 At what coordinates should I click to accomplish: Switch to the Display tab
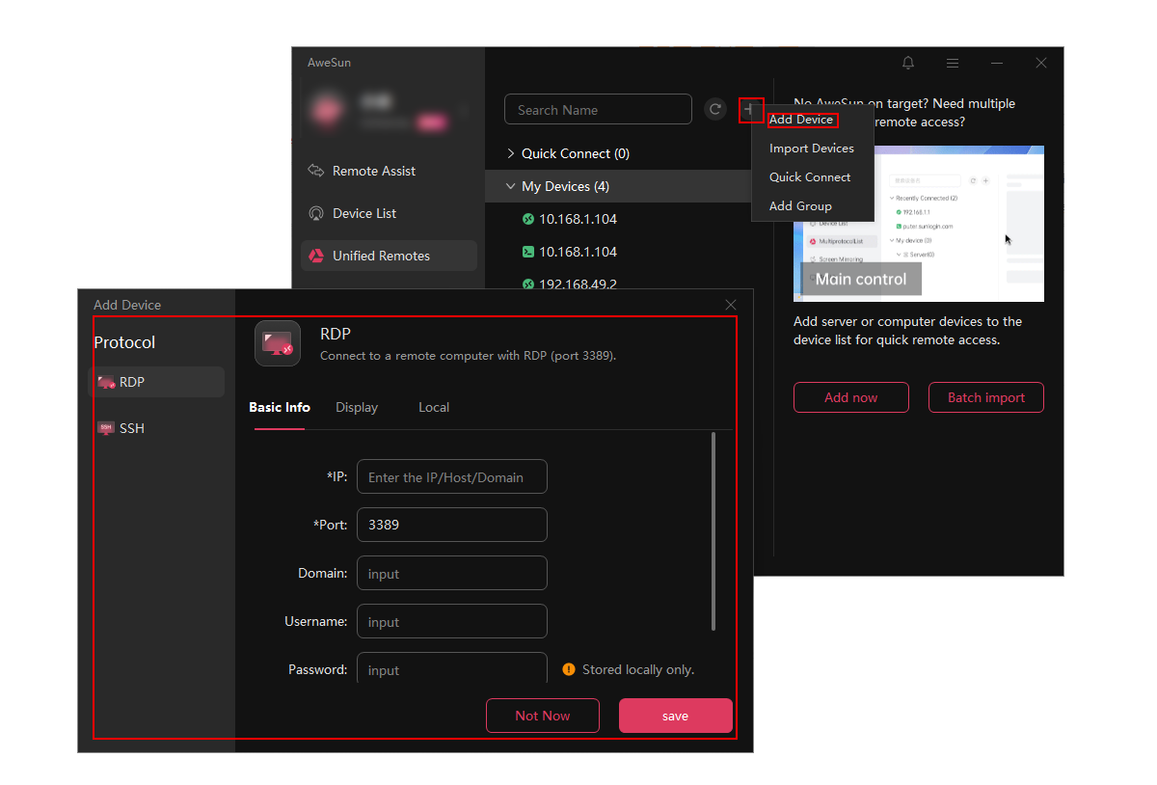tap(357, 407)
